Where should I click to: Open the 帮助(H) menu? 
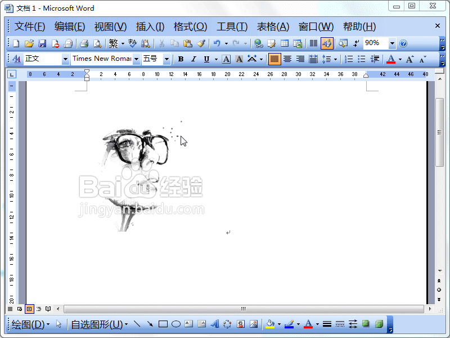pyautogui.click(x=359, y=26)
